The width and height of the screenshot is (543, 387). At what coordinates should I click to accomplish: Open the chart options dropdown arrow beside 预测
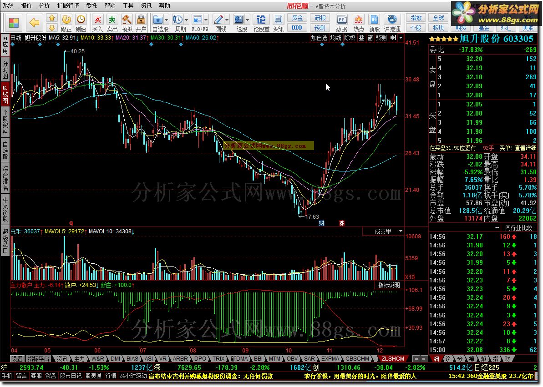401,38
